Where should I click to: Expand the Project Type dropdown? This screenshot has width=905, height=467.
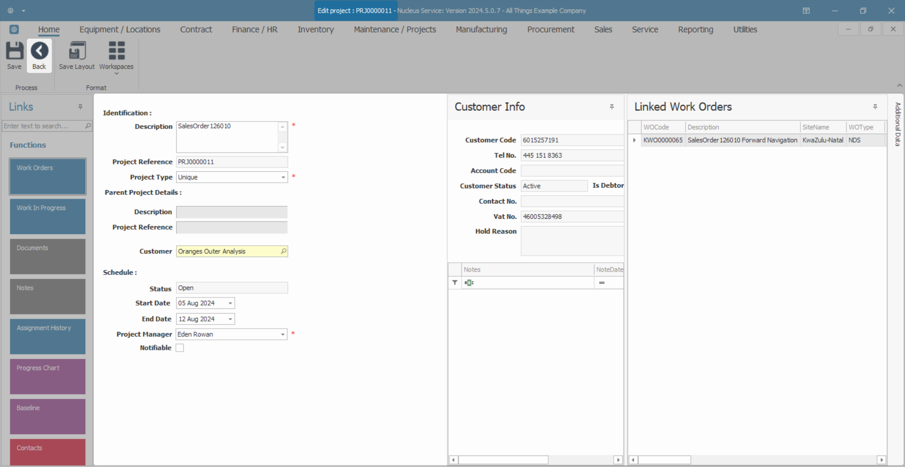[283, 177]
